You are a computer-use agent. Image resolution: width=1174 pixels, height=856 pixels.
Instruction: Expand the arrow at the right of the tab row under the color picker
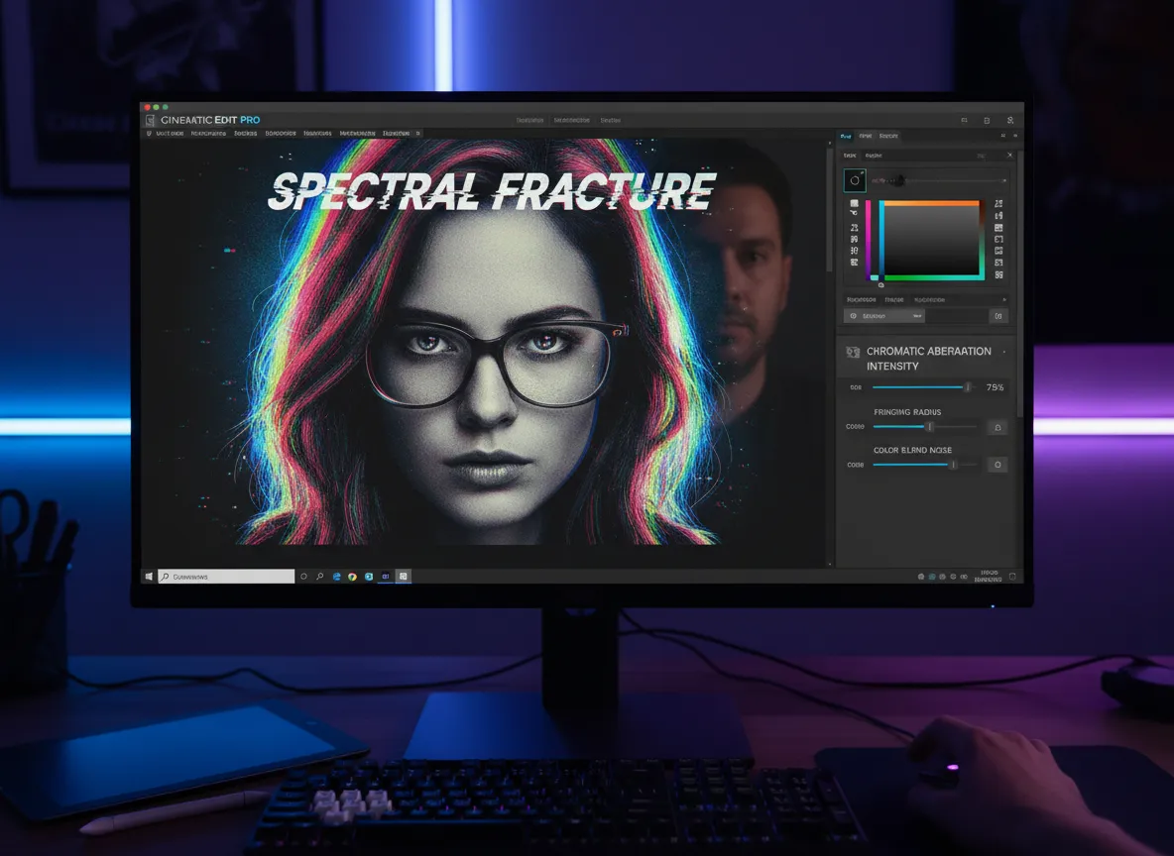click(x=1003, y=299)
